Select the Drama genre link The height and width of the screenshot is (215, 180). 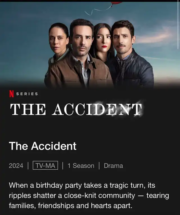tap(113, 166)
